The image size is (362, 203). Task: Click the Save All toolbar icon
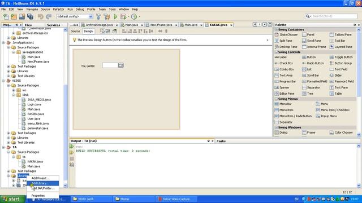pyautogui.click(x=30, y=16)
